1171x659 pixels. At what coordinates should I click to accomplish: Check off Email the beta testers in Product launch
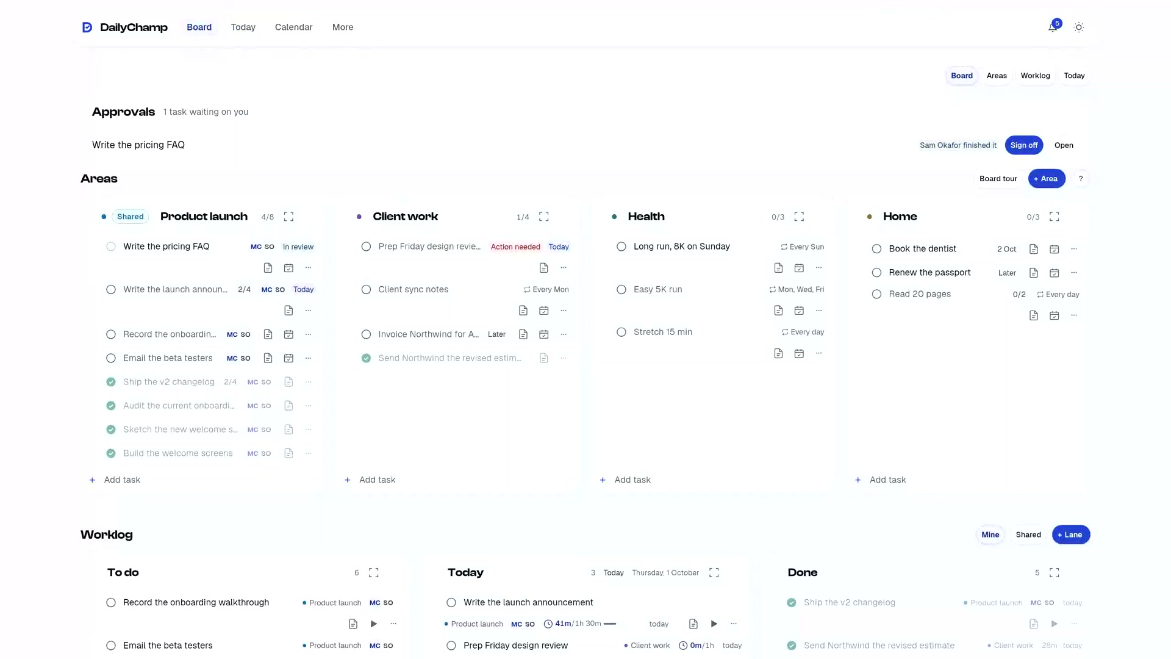point(111,358)
